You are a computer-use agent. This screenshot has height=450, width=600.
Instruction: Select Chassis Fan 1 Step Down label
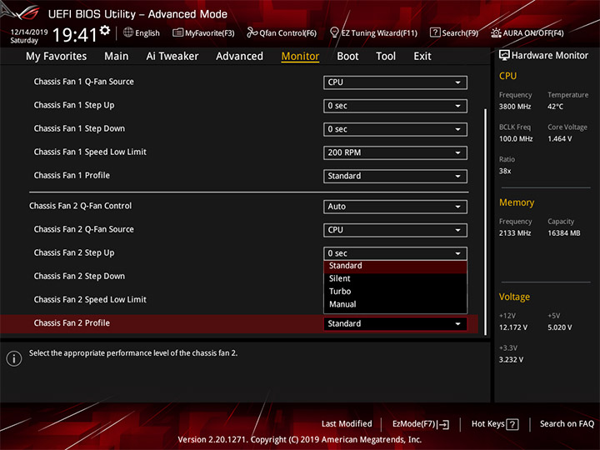point(79,128)
